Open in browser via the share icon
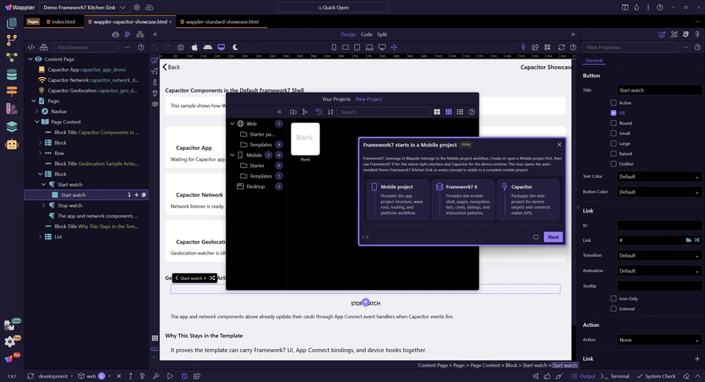The width and height of the screenshot is (705, 382). click(x=535, y=47)
